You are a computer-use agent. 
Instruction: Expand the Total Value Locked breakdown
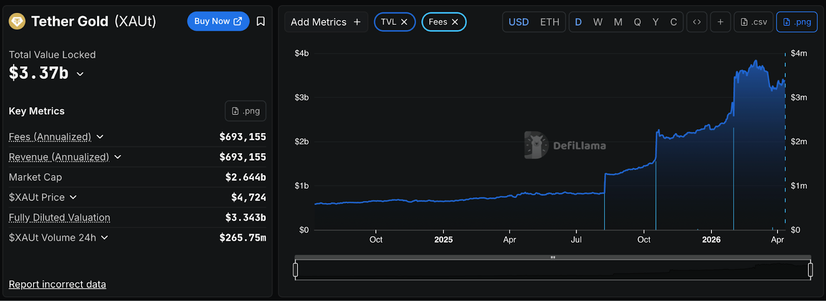coord(80,74)
